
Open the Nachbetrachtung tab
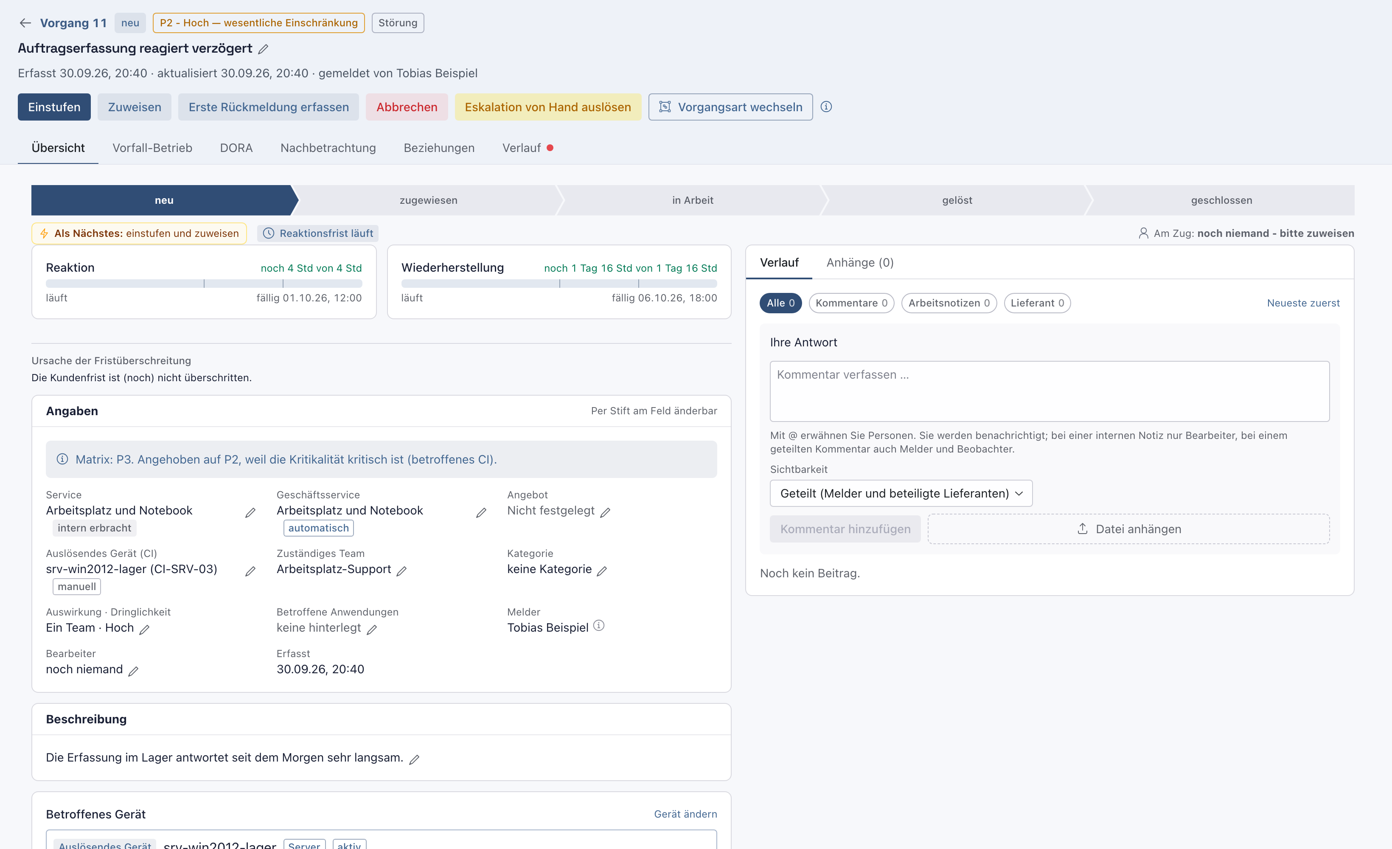pos(328,148)
